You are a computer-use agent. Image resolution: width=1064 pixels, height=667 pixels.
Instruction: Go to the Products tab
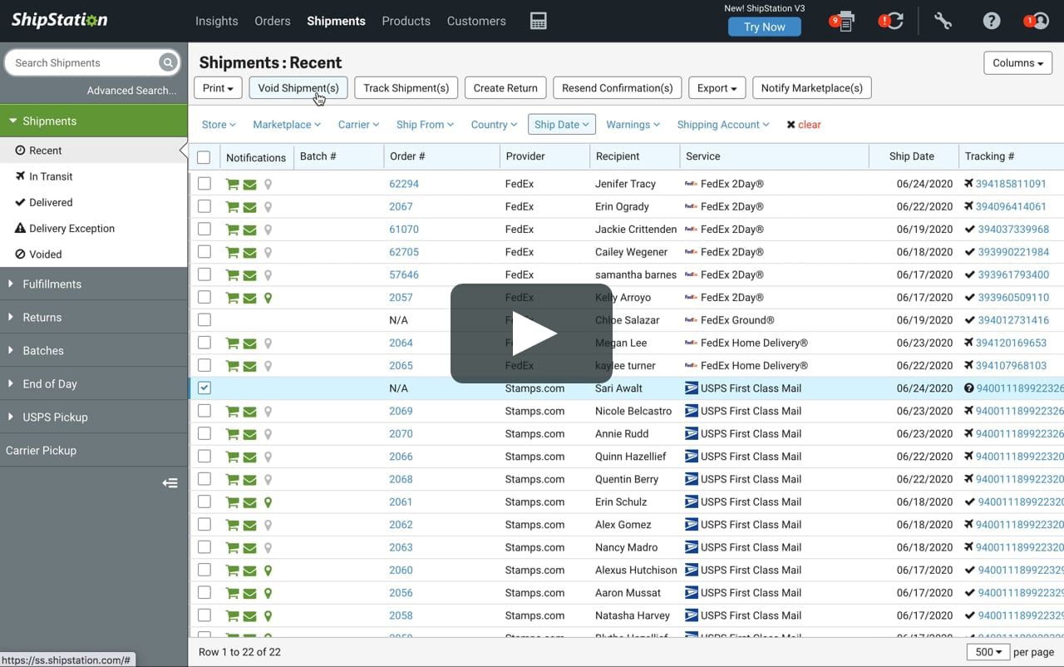(x=406, y=21)
